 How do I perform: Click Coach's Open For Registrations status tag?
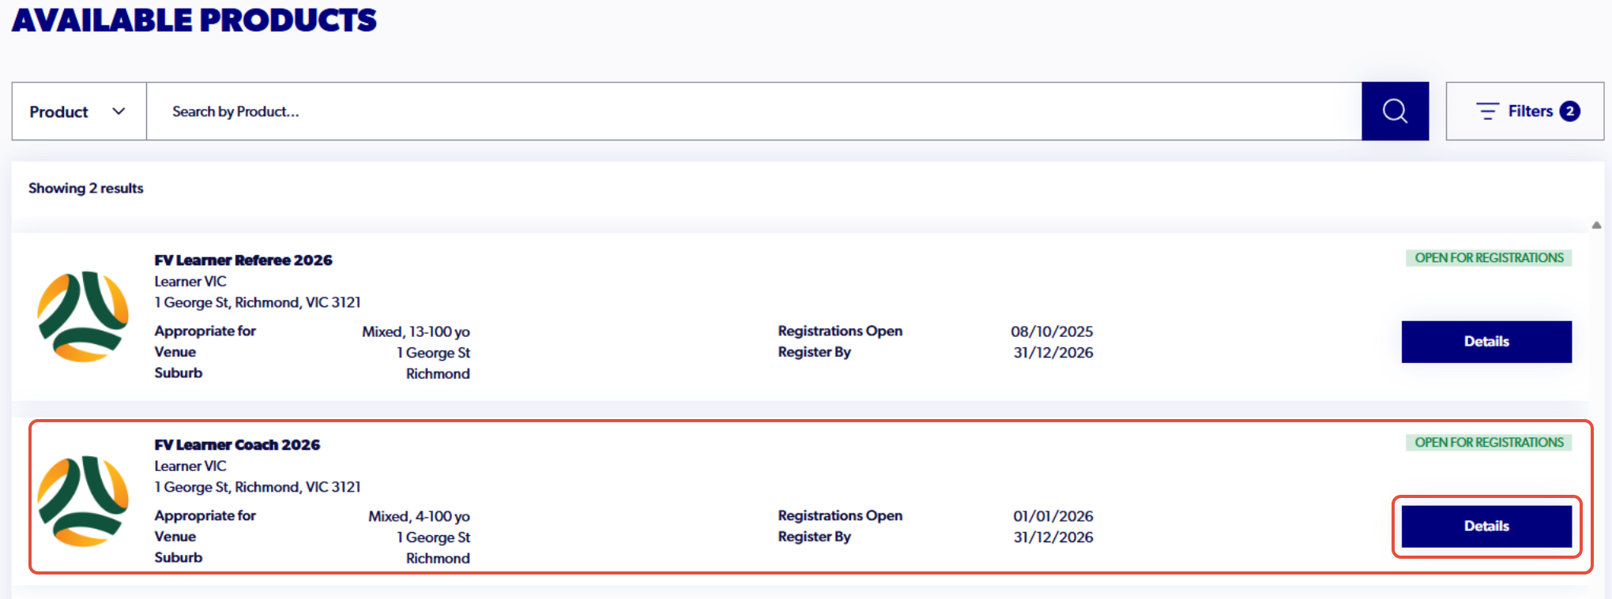pos(1489,443)
